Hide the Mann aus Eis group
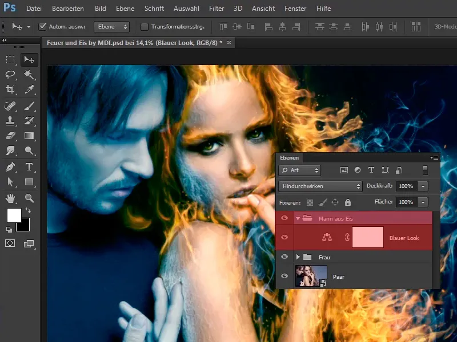The width and height of the screenshot is (457, 342). click(x=284, y=218)
